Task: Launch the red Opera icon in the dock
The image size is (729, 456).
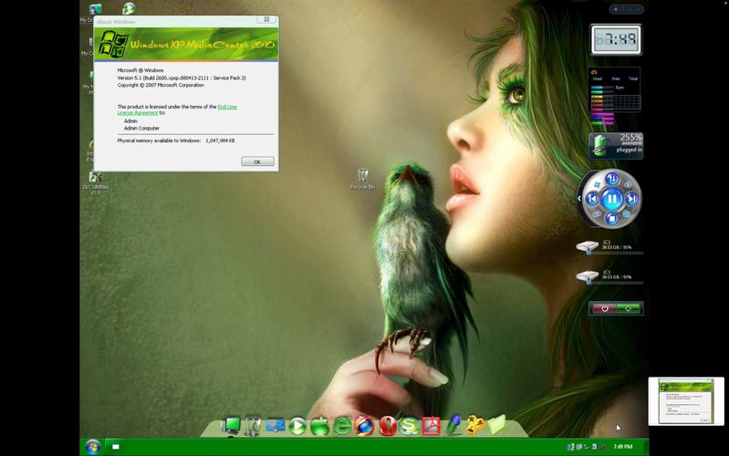Action: [x=387, y=426]
